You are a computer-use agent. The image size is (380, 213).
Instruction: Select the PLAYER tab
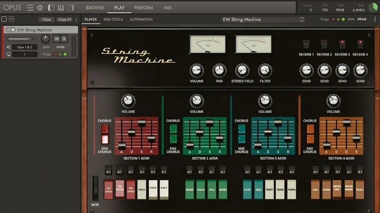click(91, 19)
